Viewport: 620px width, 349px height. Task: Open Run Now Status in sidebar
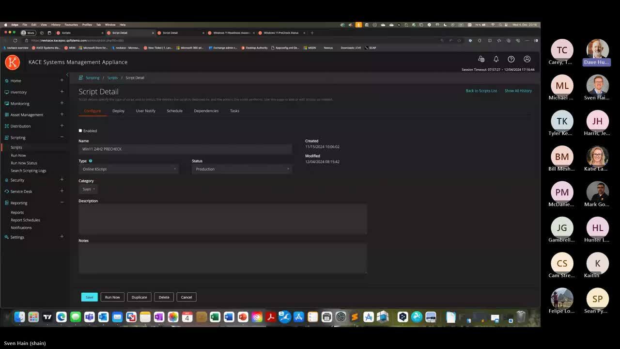coord(24,163)
